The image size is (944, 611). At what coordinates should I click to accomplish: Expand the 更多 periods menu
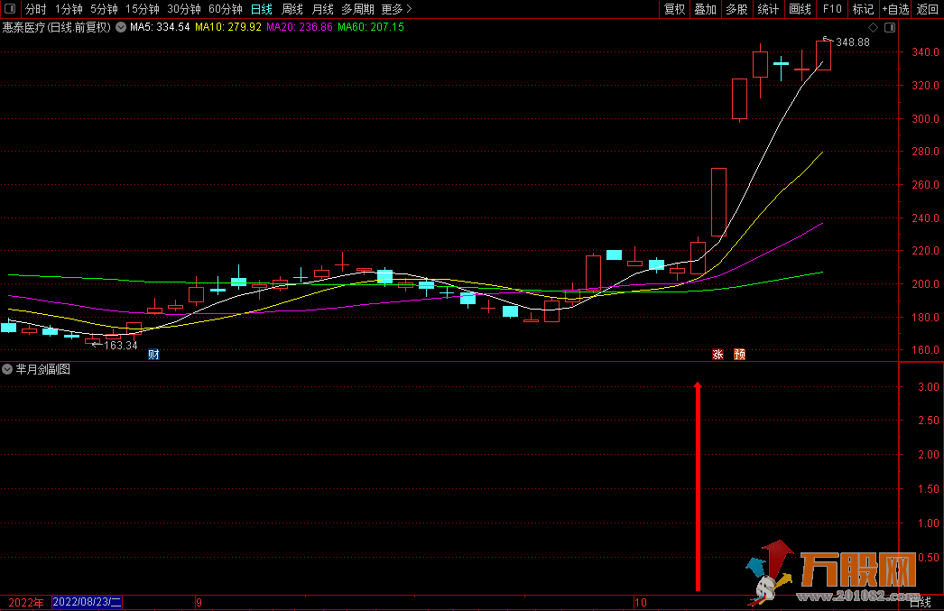[x=397, y=9]
